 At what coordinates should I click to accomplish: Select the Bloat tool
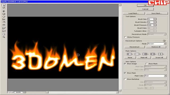click(4, 17)
